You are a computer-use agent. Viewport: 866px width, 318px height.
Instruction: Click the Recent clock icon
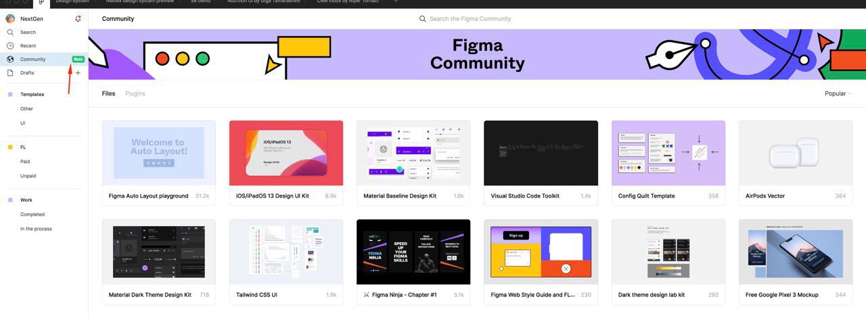click(x=10, y=45)
